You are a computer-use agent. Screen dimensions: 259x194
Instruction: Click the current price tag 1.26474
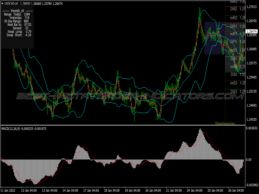(252, 32)
